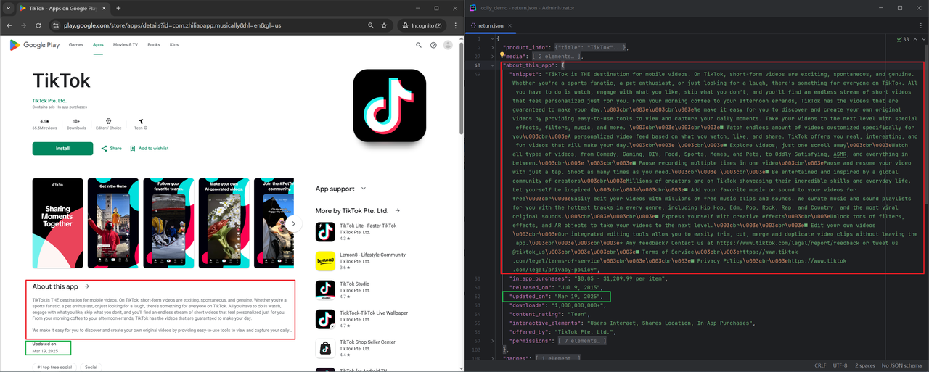Close the TikTok Chrome tab

(105, 8)
